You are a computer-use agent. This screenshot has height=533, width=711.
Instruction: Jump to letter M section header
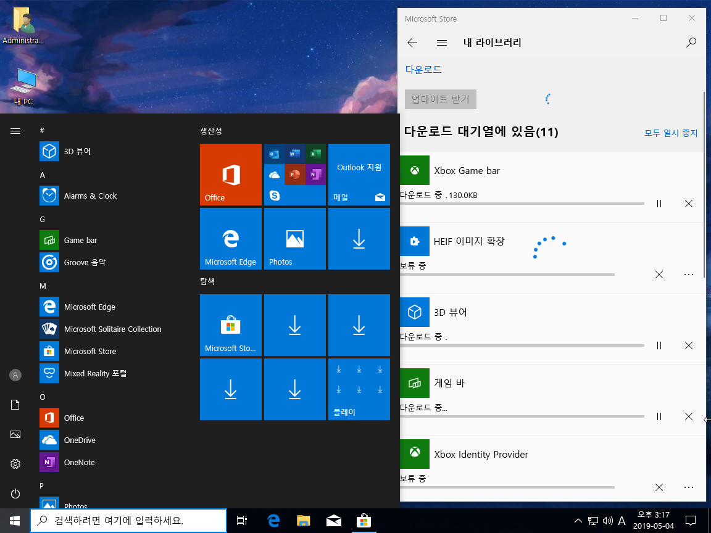point(43,286)
